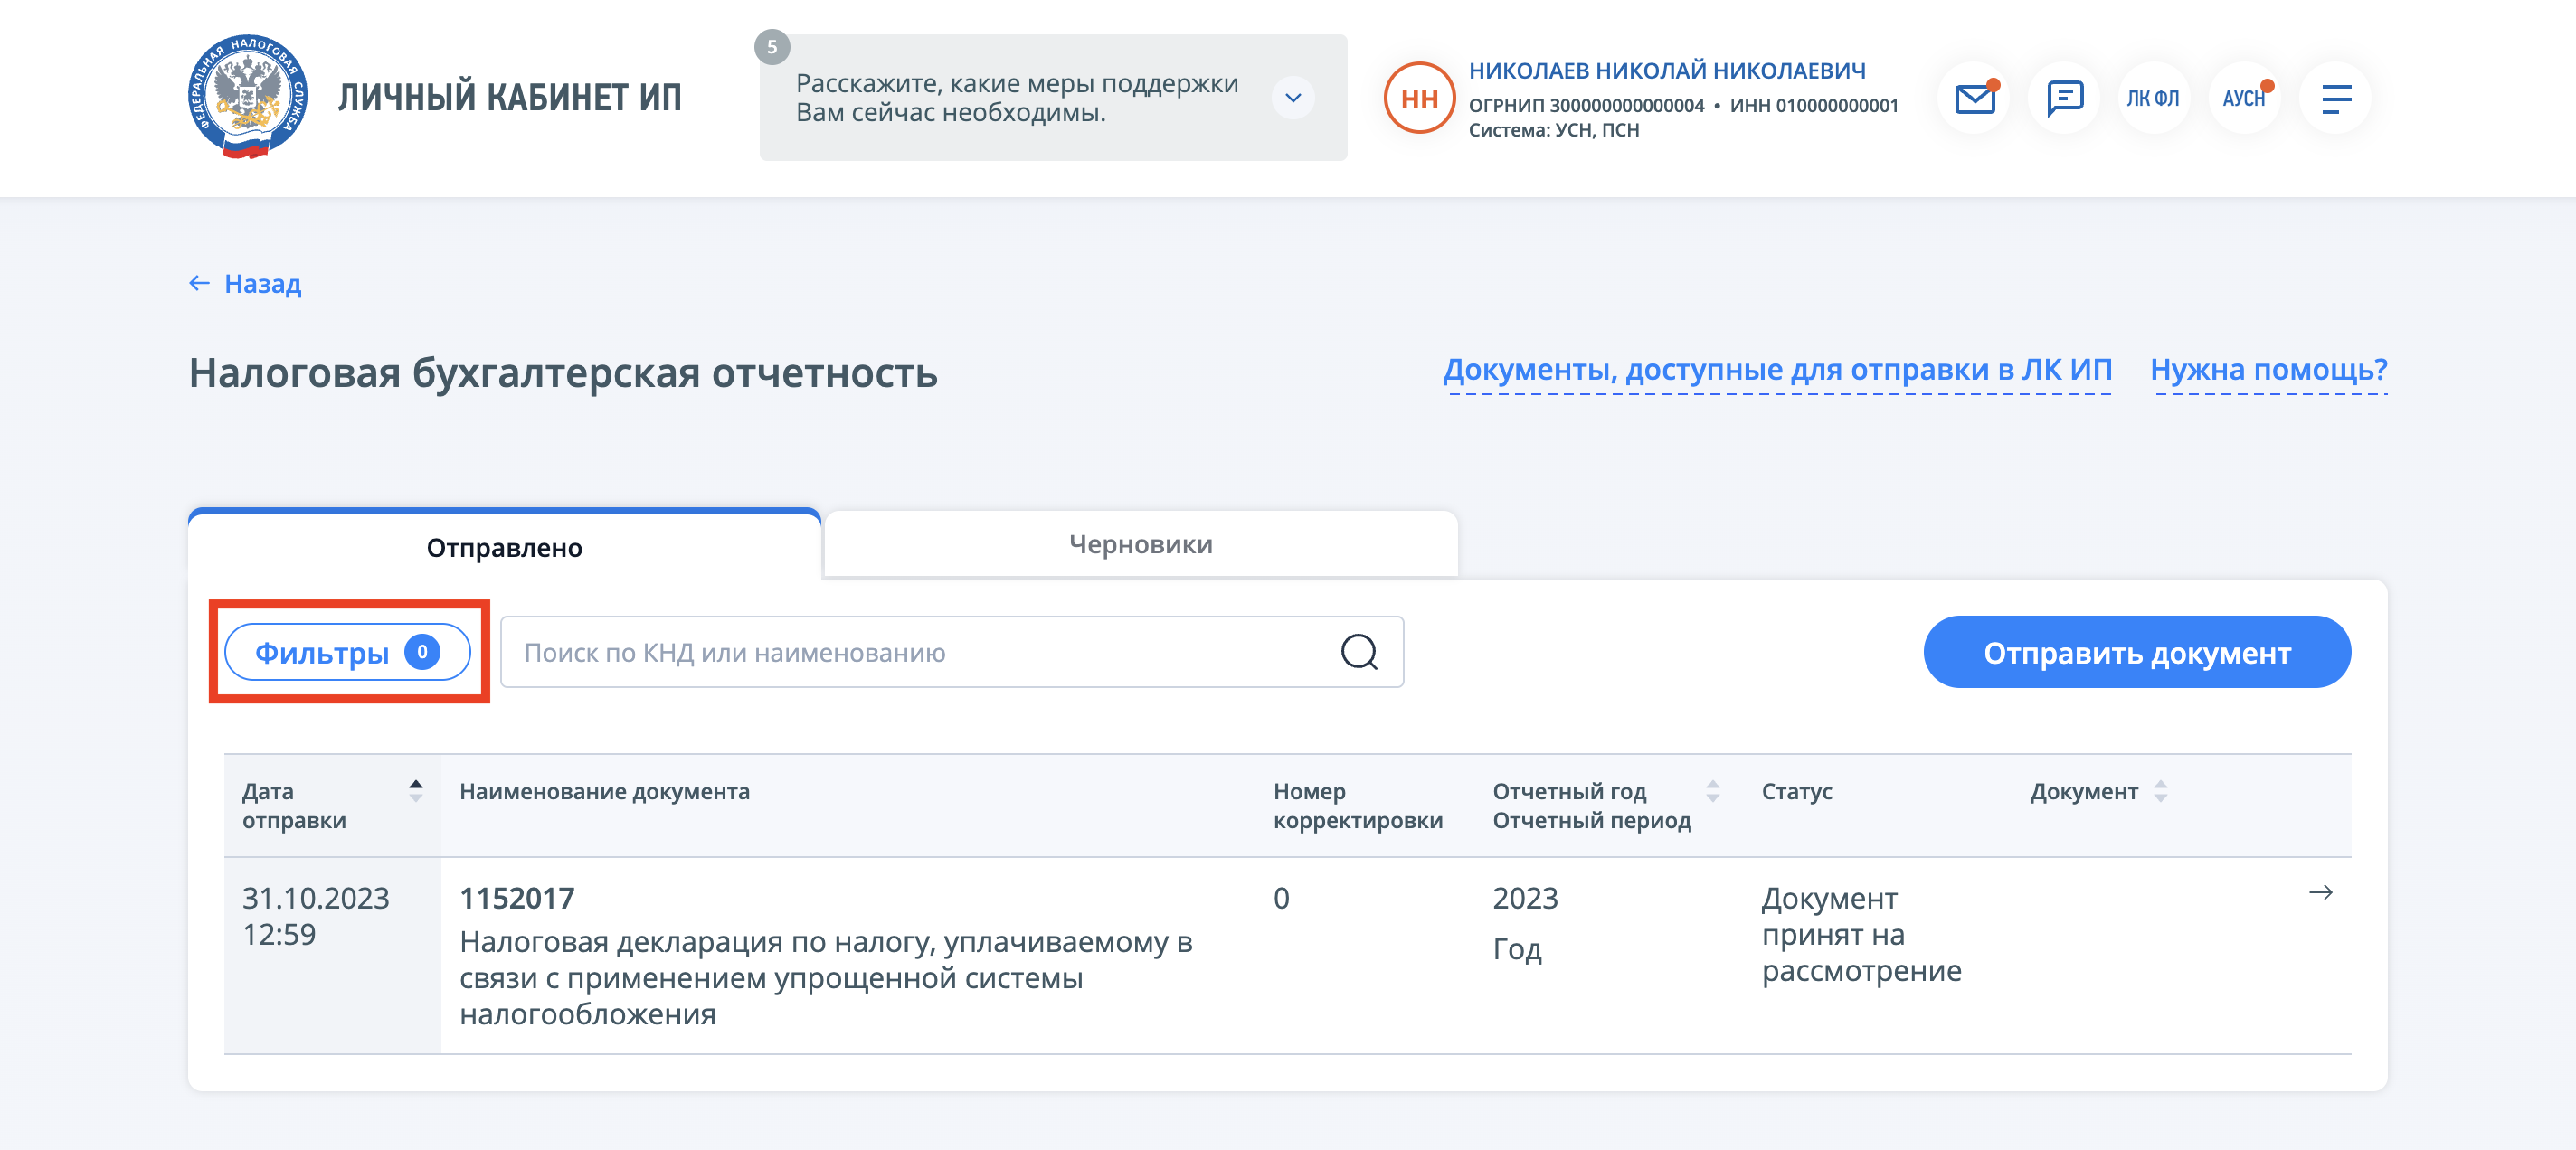Open the АУСН section icon
The image size is (2576, 1150).
(2244, 98)
